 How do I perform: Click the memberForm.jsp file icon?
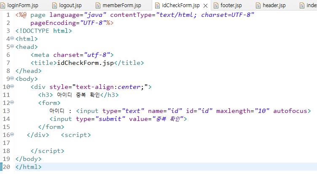click(x=98, y=5)
